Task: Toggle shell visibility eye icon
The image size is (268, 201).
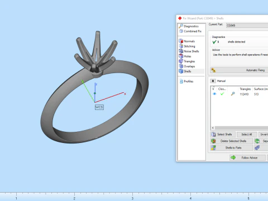Action: point(214,94)
